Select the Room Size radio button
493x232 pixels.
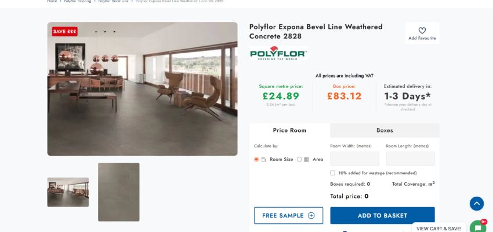tap(256, 159)
